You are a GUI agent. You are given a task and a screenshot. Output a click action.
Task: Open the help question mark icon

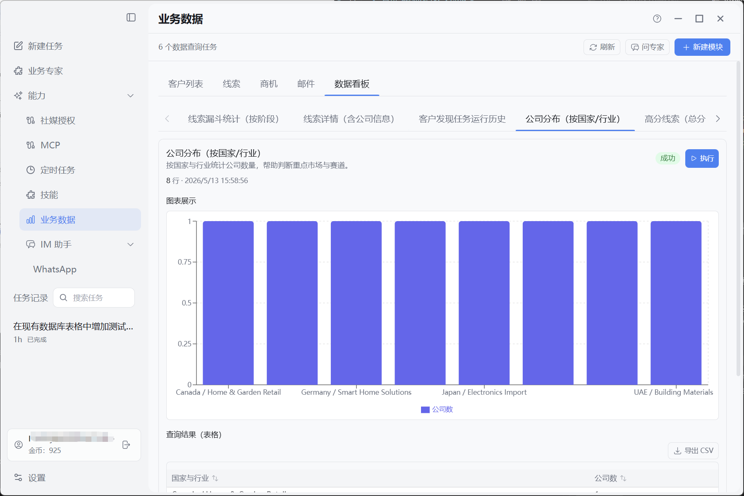pos(657,19)
